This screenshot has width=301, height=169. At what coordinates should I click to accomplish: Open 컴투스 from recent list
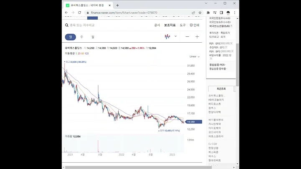tap(212, 108)
